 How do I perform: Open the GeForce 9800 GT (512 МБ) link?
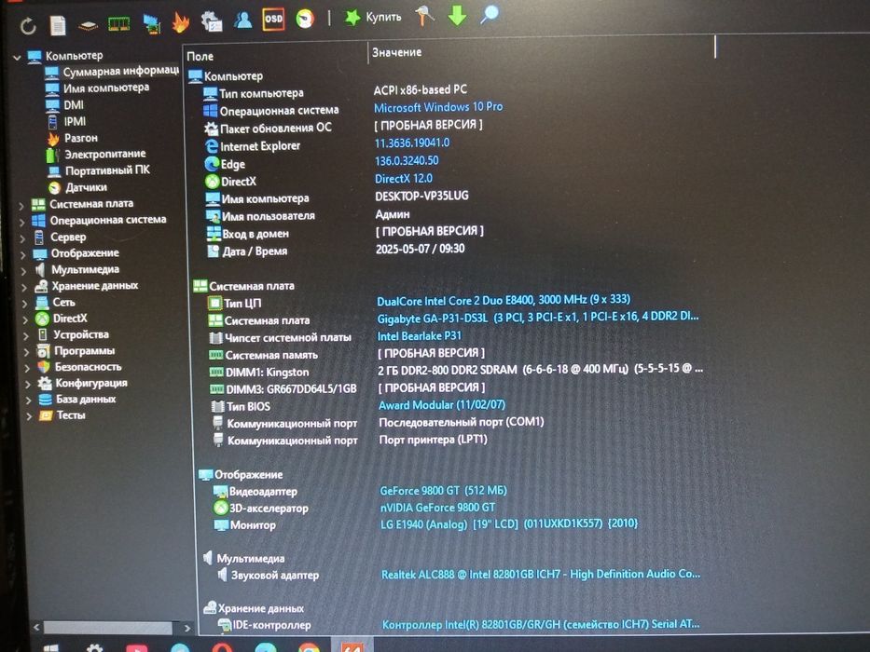[443, 491]
